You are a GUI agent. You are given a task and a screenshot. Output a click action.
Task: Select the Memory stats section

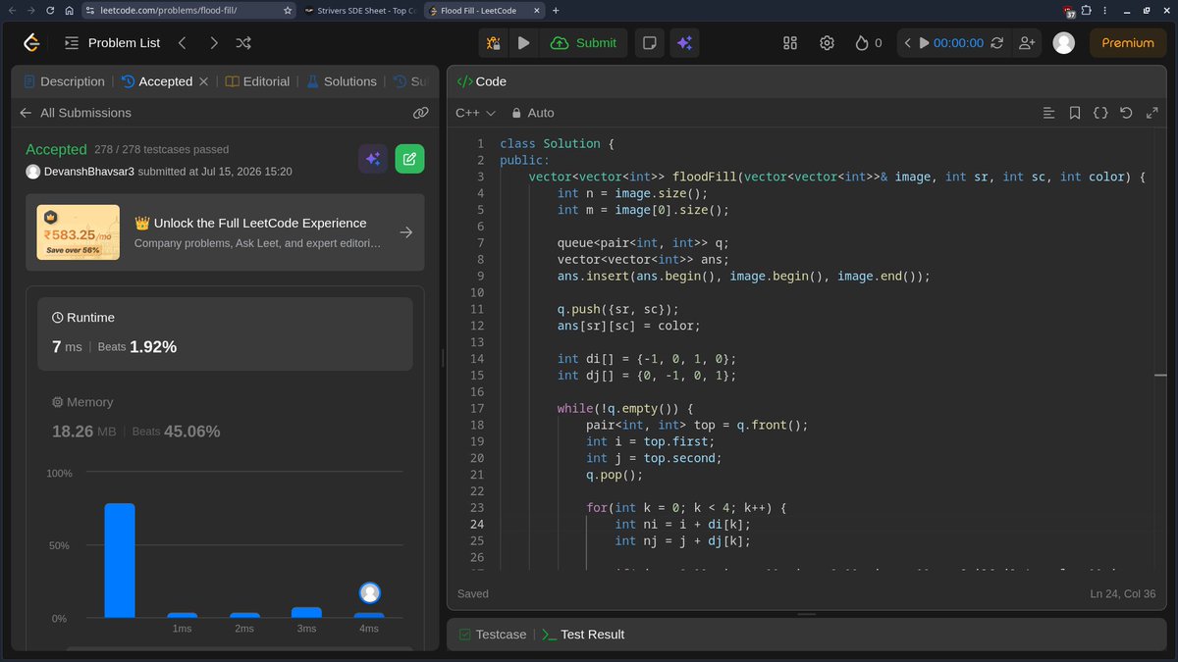coord(225,418)
